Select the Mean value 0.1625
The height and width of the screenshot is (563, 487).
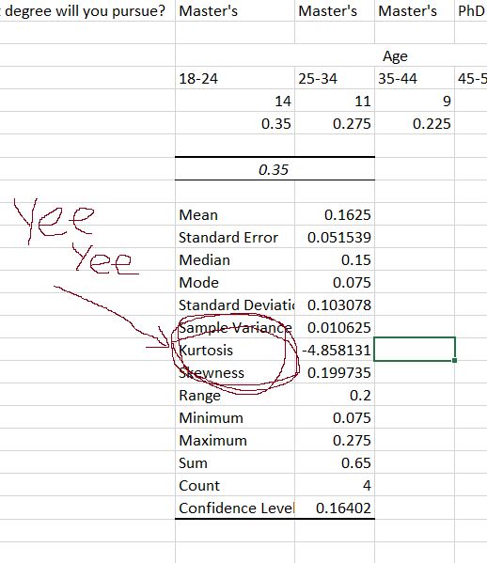[x=335, y=214]
